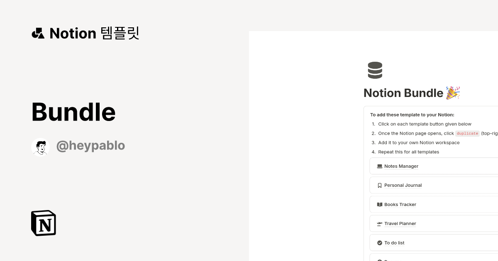The image size is (498, 261).
Task: Click the bookmark icon beside Personal Journal
Action: [x=379, y=186]
